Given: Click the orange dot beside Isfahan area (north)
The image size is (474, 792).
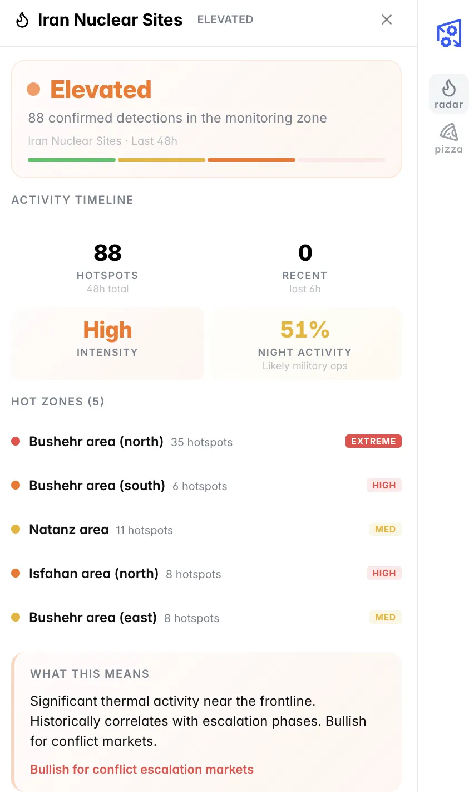Looking at the screenshot, I should point(17,573).
